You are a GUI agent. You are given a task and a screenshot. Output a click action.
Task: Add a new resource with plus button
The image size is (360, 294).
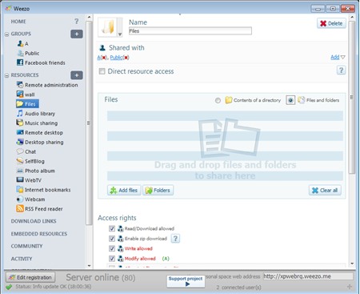77,75
